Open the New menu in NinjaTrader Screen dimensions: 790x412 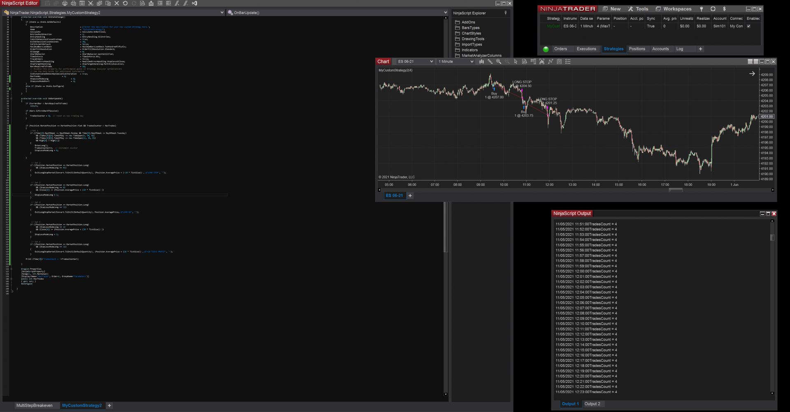click(x=612, y=9)
